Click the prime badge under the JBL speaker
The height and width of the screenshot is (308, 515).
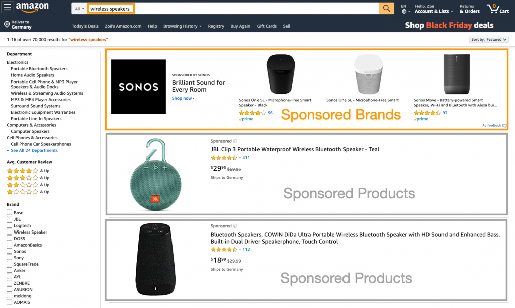pos(246,119)
